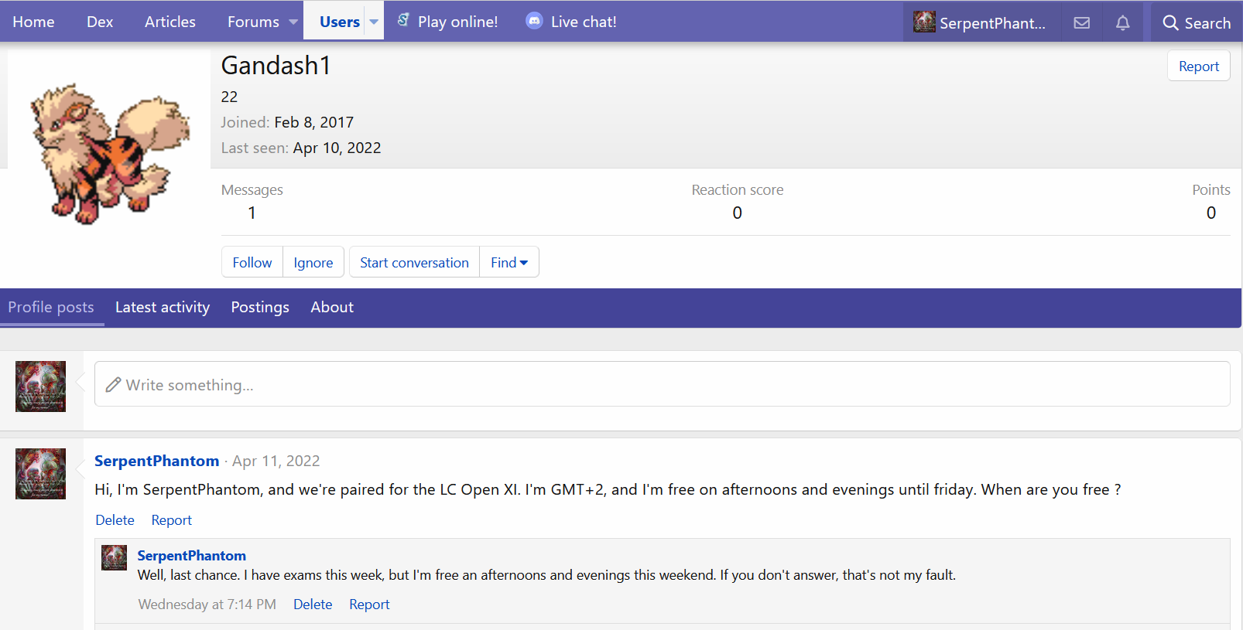Click the Gandash1 Arcanine profile avatar
1243x630 pixels.
point(109,152)
